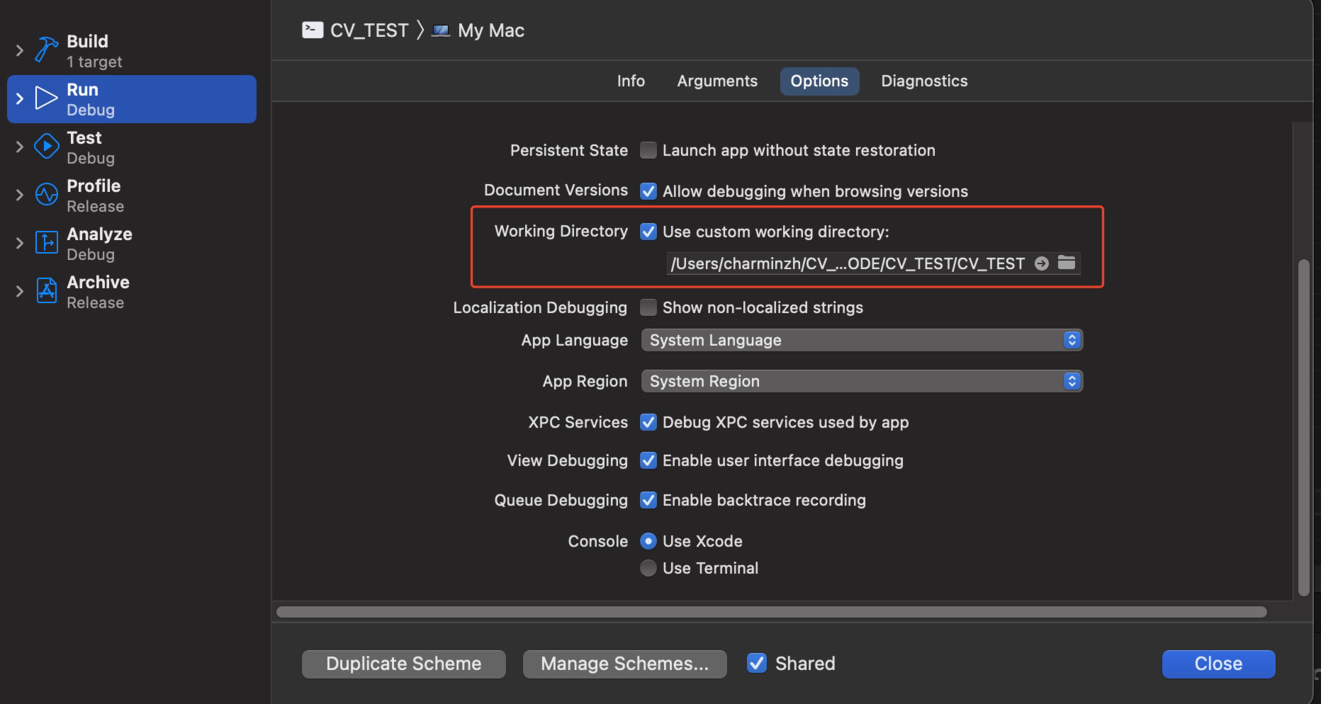Open the App Language dropdown

862,340
